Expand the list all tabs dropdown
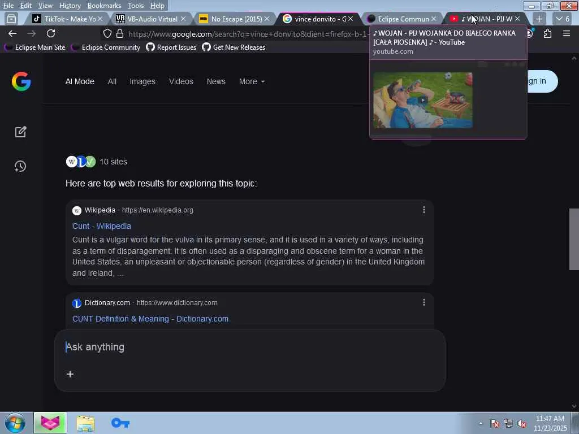 click(563, 19)
